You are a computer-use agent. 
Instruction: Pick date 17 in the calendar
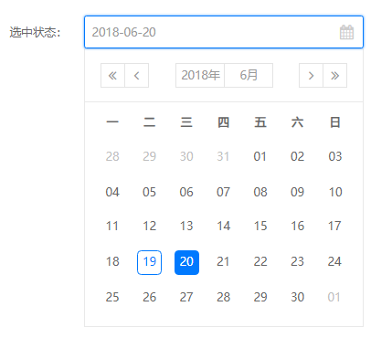(334, 227)
